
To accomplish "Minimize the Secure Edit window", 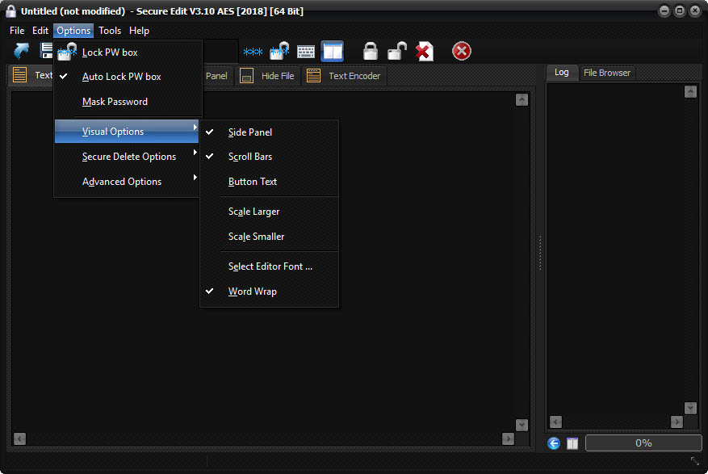I will coord(664,10).
